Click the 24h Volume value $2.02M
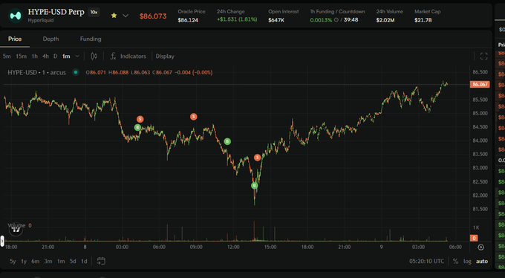Image resolution: width=505 pixels, height=278 pixels. (x=385, y=20)
